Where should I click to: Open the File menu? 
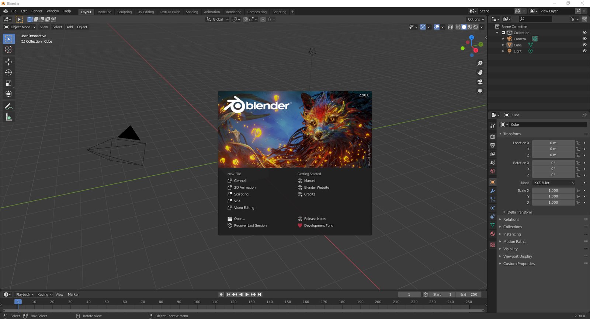click(14, 11)
